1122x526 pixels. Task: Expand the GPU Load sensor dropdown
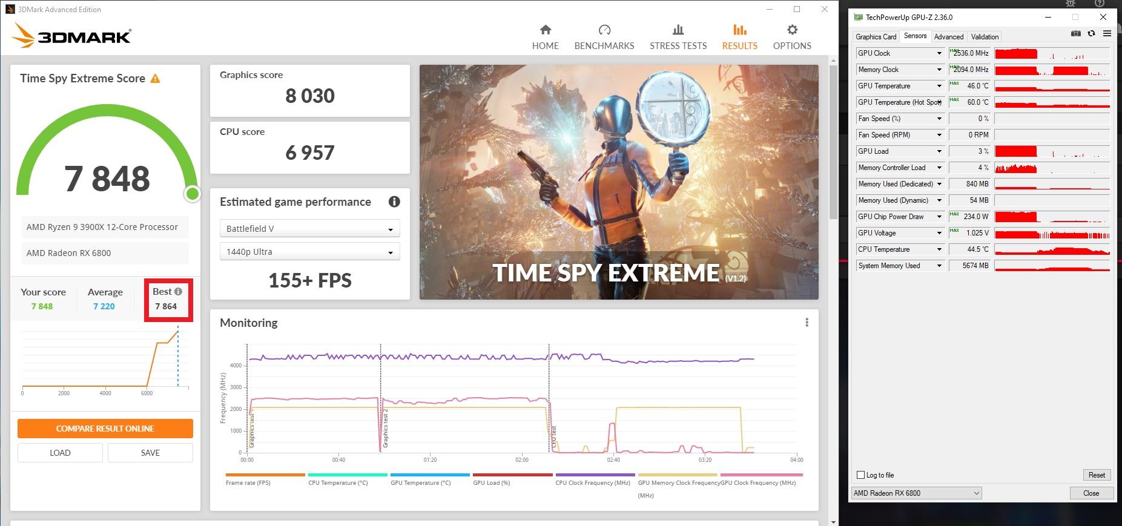939,151
